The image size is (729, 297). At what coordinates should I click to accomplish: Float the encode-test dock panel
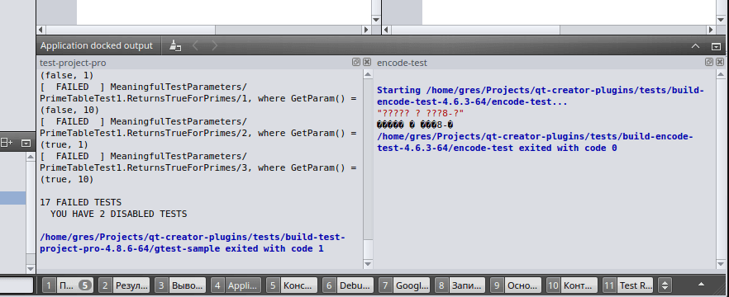[x=709, y=62]
